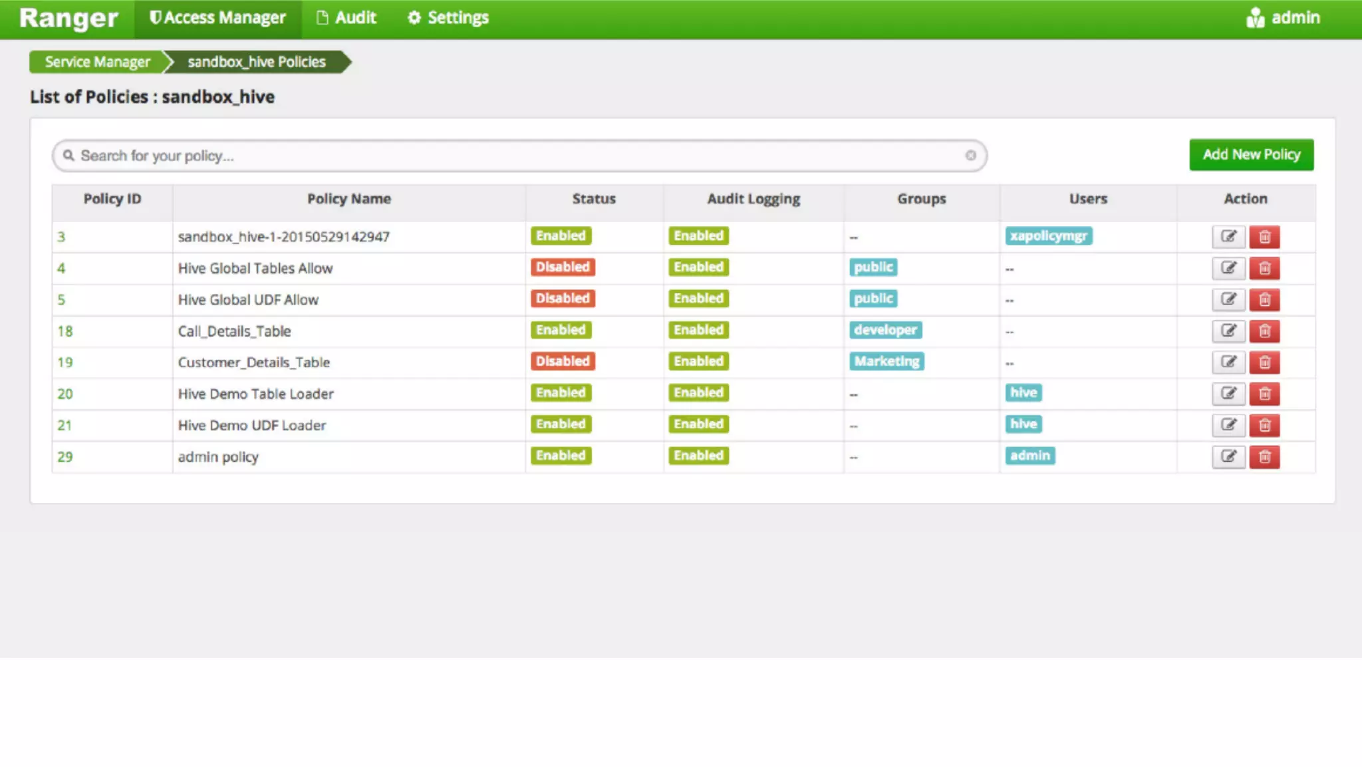This screenshot has height=767, width=1362.
Task: Focus the policy search box
Action: (519, 156)
